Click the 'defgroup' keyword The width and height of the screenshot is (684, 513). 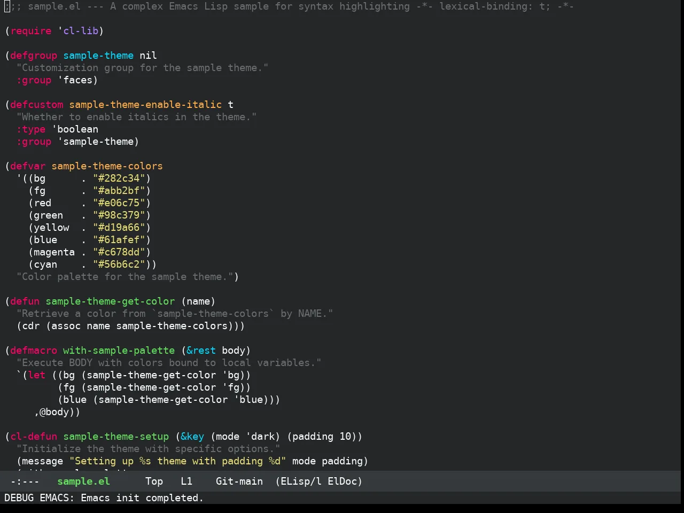[x=34, y=56]
